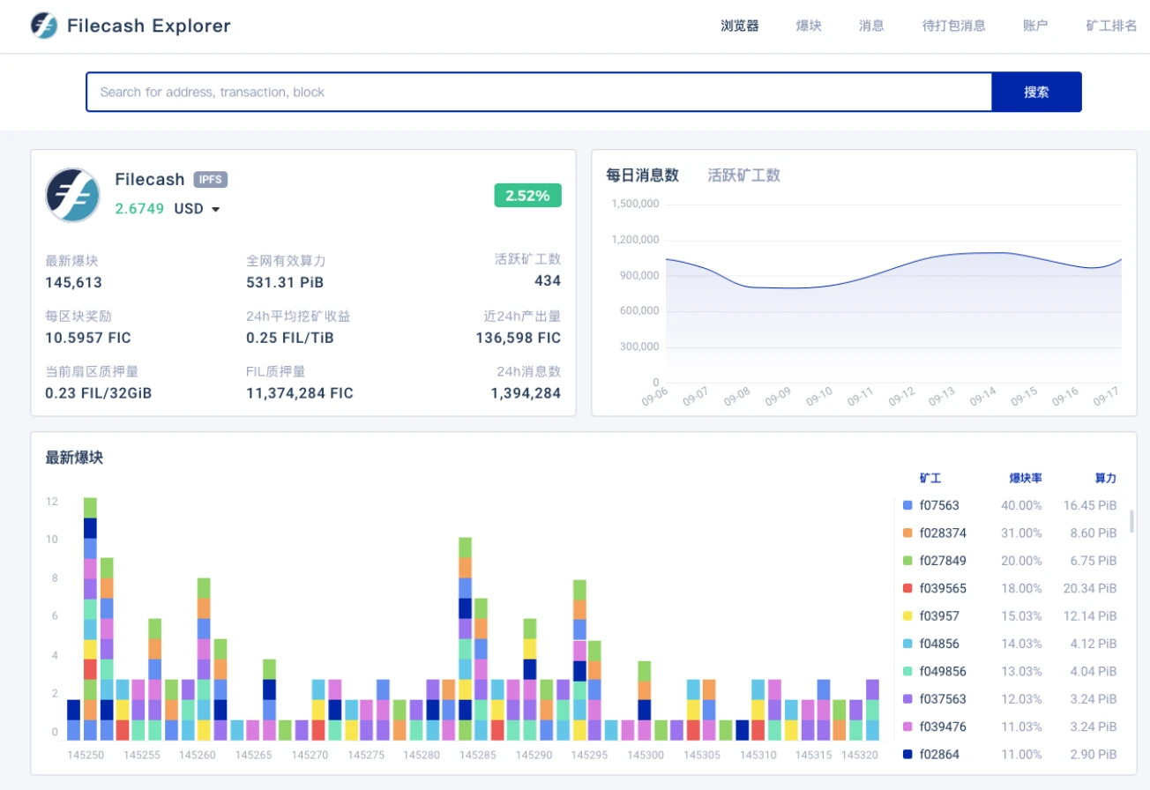Screen dimensions: 1150x790
Task: Click the round Filecash coin logo
Action: (x=72, y=195)
